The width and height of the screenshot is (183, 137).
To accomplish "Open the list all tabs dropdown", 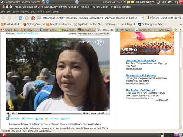I will click(181, 30).
